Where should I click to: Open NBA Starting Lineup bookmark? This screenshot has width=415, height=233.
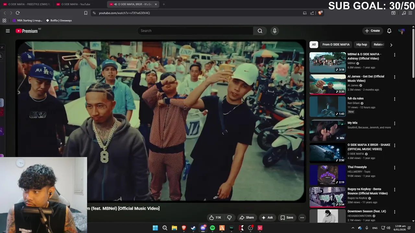pos(27,20)
